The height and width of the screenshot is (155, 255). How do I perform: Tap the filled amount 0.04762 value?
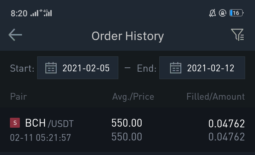coord(227,123)
